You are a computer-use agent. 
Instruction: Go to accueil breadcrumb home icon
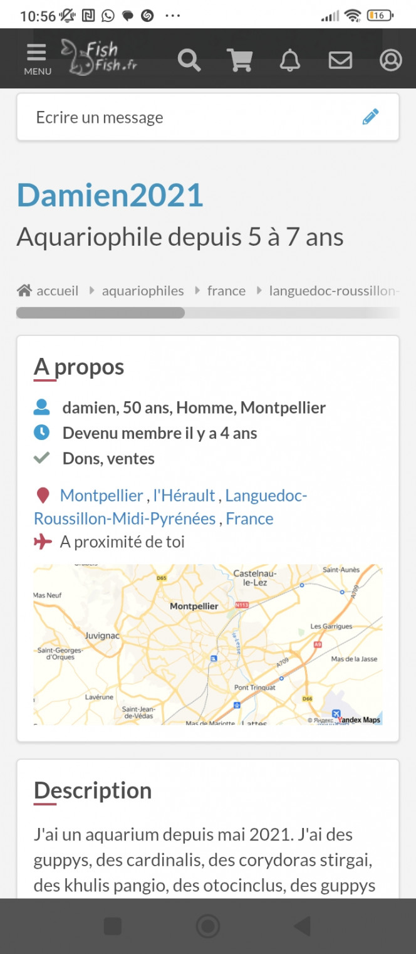(x=25, y=291)
